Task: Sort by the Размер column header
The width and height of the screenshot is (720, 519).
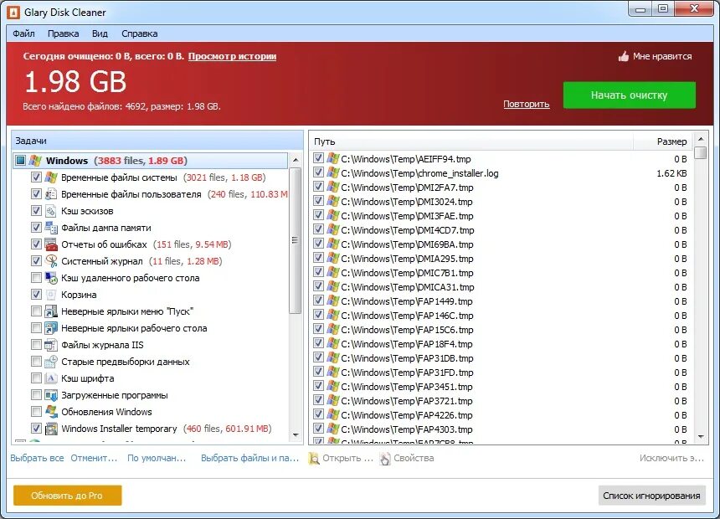Action: point(664,141)
